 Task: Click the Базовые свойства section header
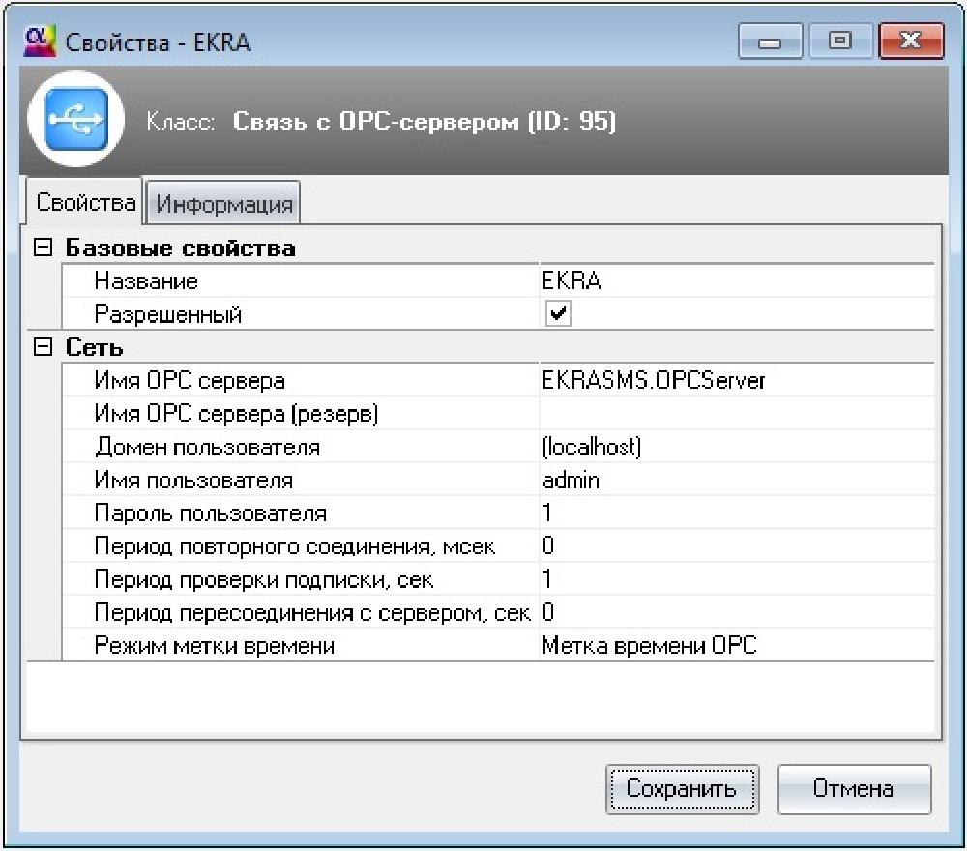[180, 248]
